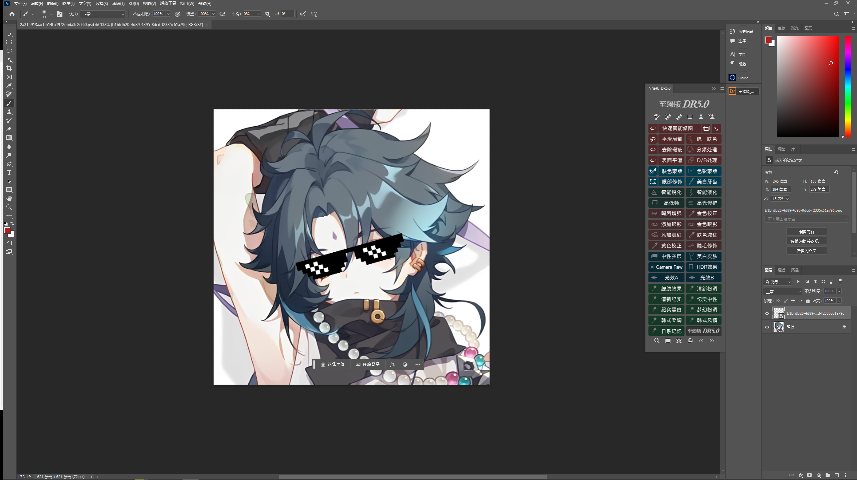Viewport: 857px width, 480px height.
Task: Select the Pen tool
Action: [9, 164]
